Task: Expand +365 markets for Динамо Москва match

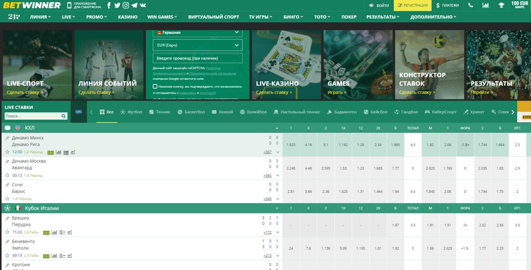Action: pos(268,175)
